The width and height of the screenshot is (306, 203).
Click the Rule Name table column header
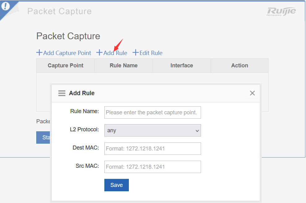tap(124, 66)
